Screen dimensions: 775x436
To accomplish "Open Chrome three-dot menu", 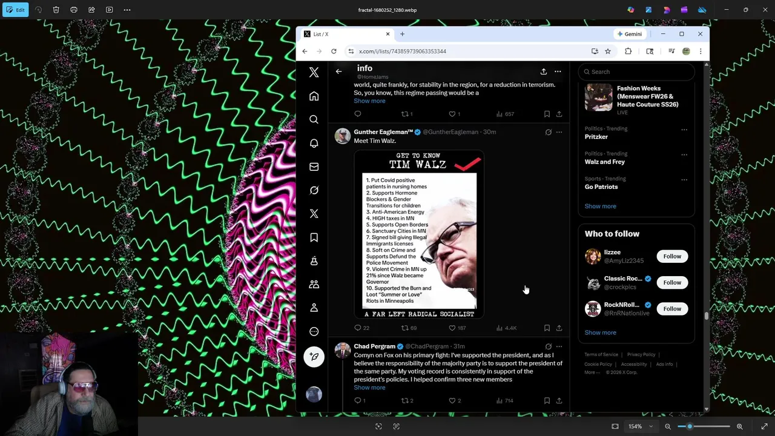I will pyautogui.click(x=701, y=51).
